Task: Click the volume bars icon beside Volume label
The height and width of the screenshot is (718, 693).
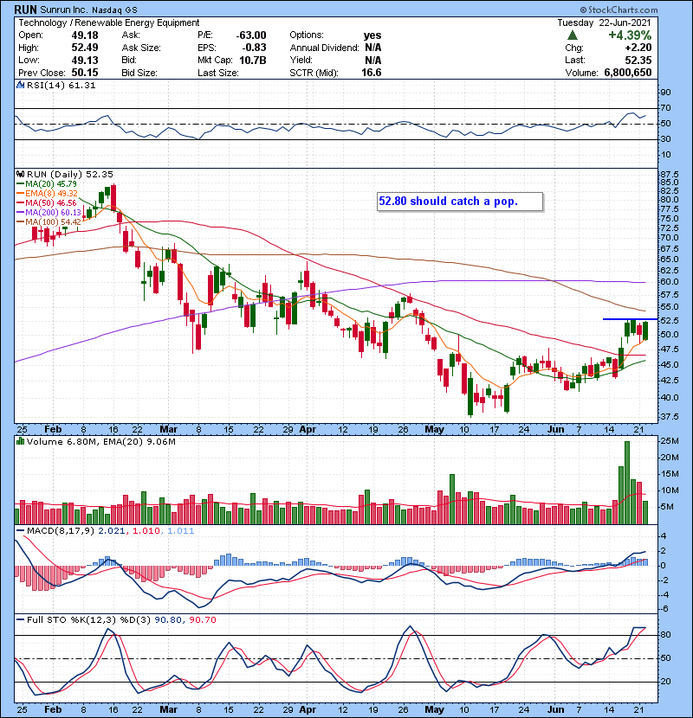Action: (x=20, y=441)
